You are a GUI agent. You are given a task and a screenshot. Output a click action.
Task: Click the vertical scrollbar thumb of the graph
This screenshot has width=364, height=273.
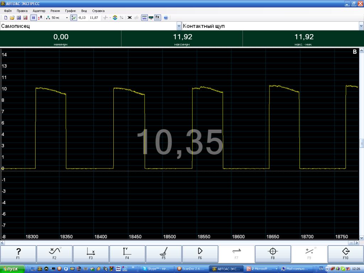(362, 143)
